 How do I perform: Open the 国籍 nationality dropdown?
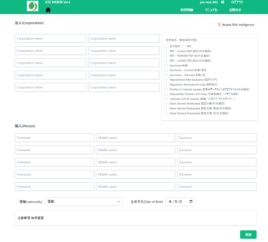tap(84, 202)
